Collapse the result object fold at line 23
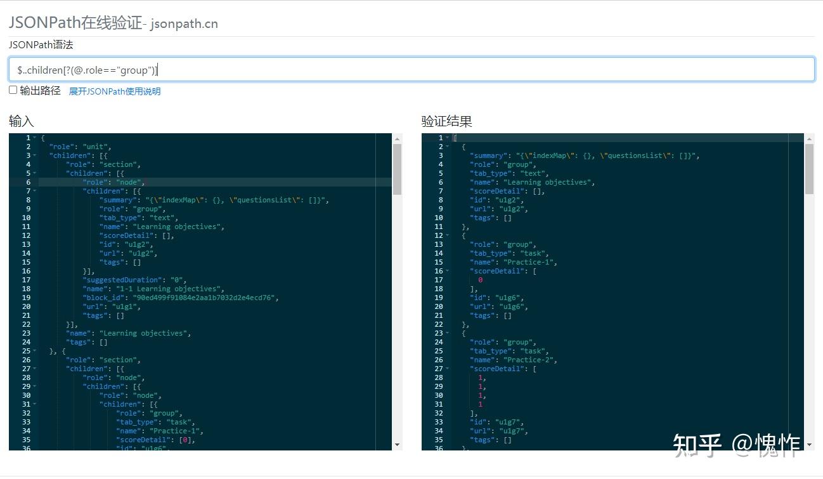The height and width of the screenshot is (479, 823). point(446,333)
